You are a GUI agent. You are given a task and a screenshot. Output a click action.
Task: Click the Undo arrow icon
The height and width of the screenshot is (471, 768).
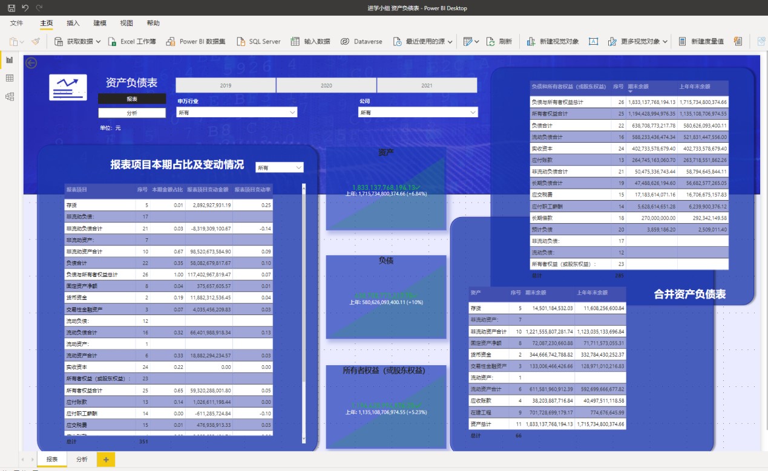pos(25,8)
